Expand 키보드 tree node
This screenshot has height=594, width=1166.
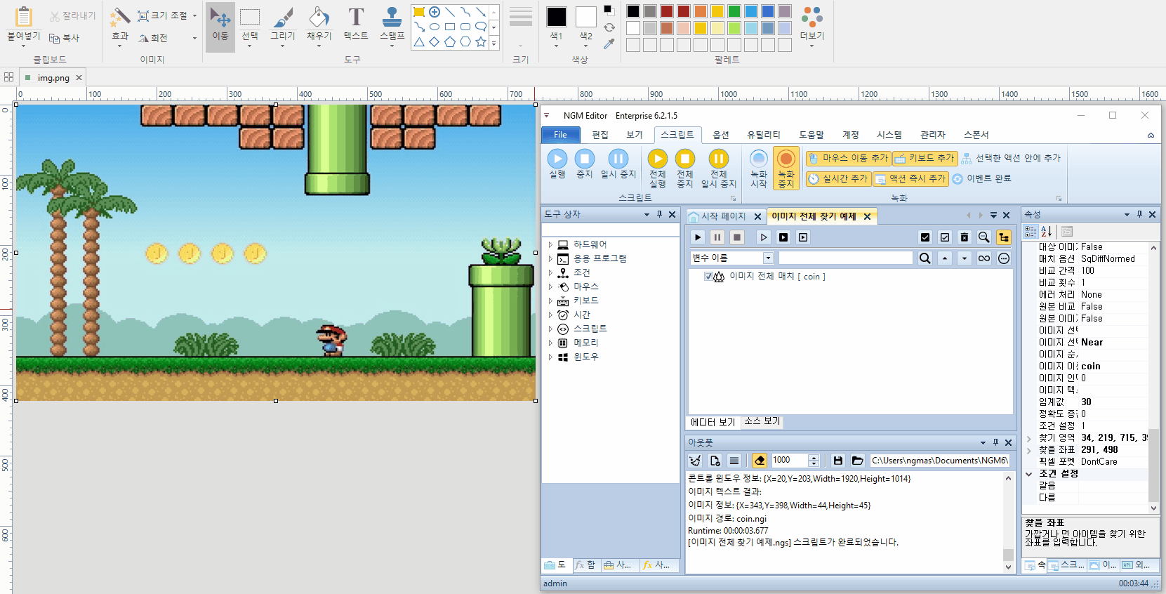point(550,301)
